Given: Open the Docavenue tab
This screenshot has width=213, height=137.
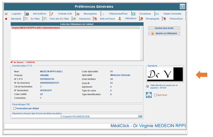Looking at the screenshot, I should [x=145, y=14].
